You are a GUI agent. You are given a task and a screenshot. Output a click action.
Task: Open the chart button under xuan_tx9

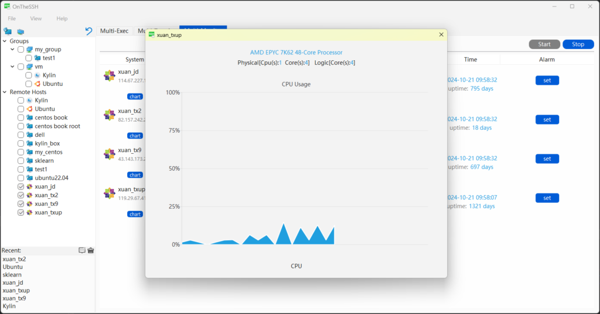[135, 175]
